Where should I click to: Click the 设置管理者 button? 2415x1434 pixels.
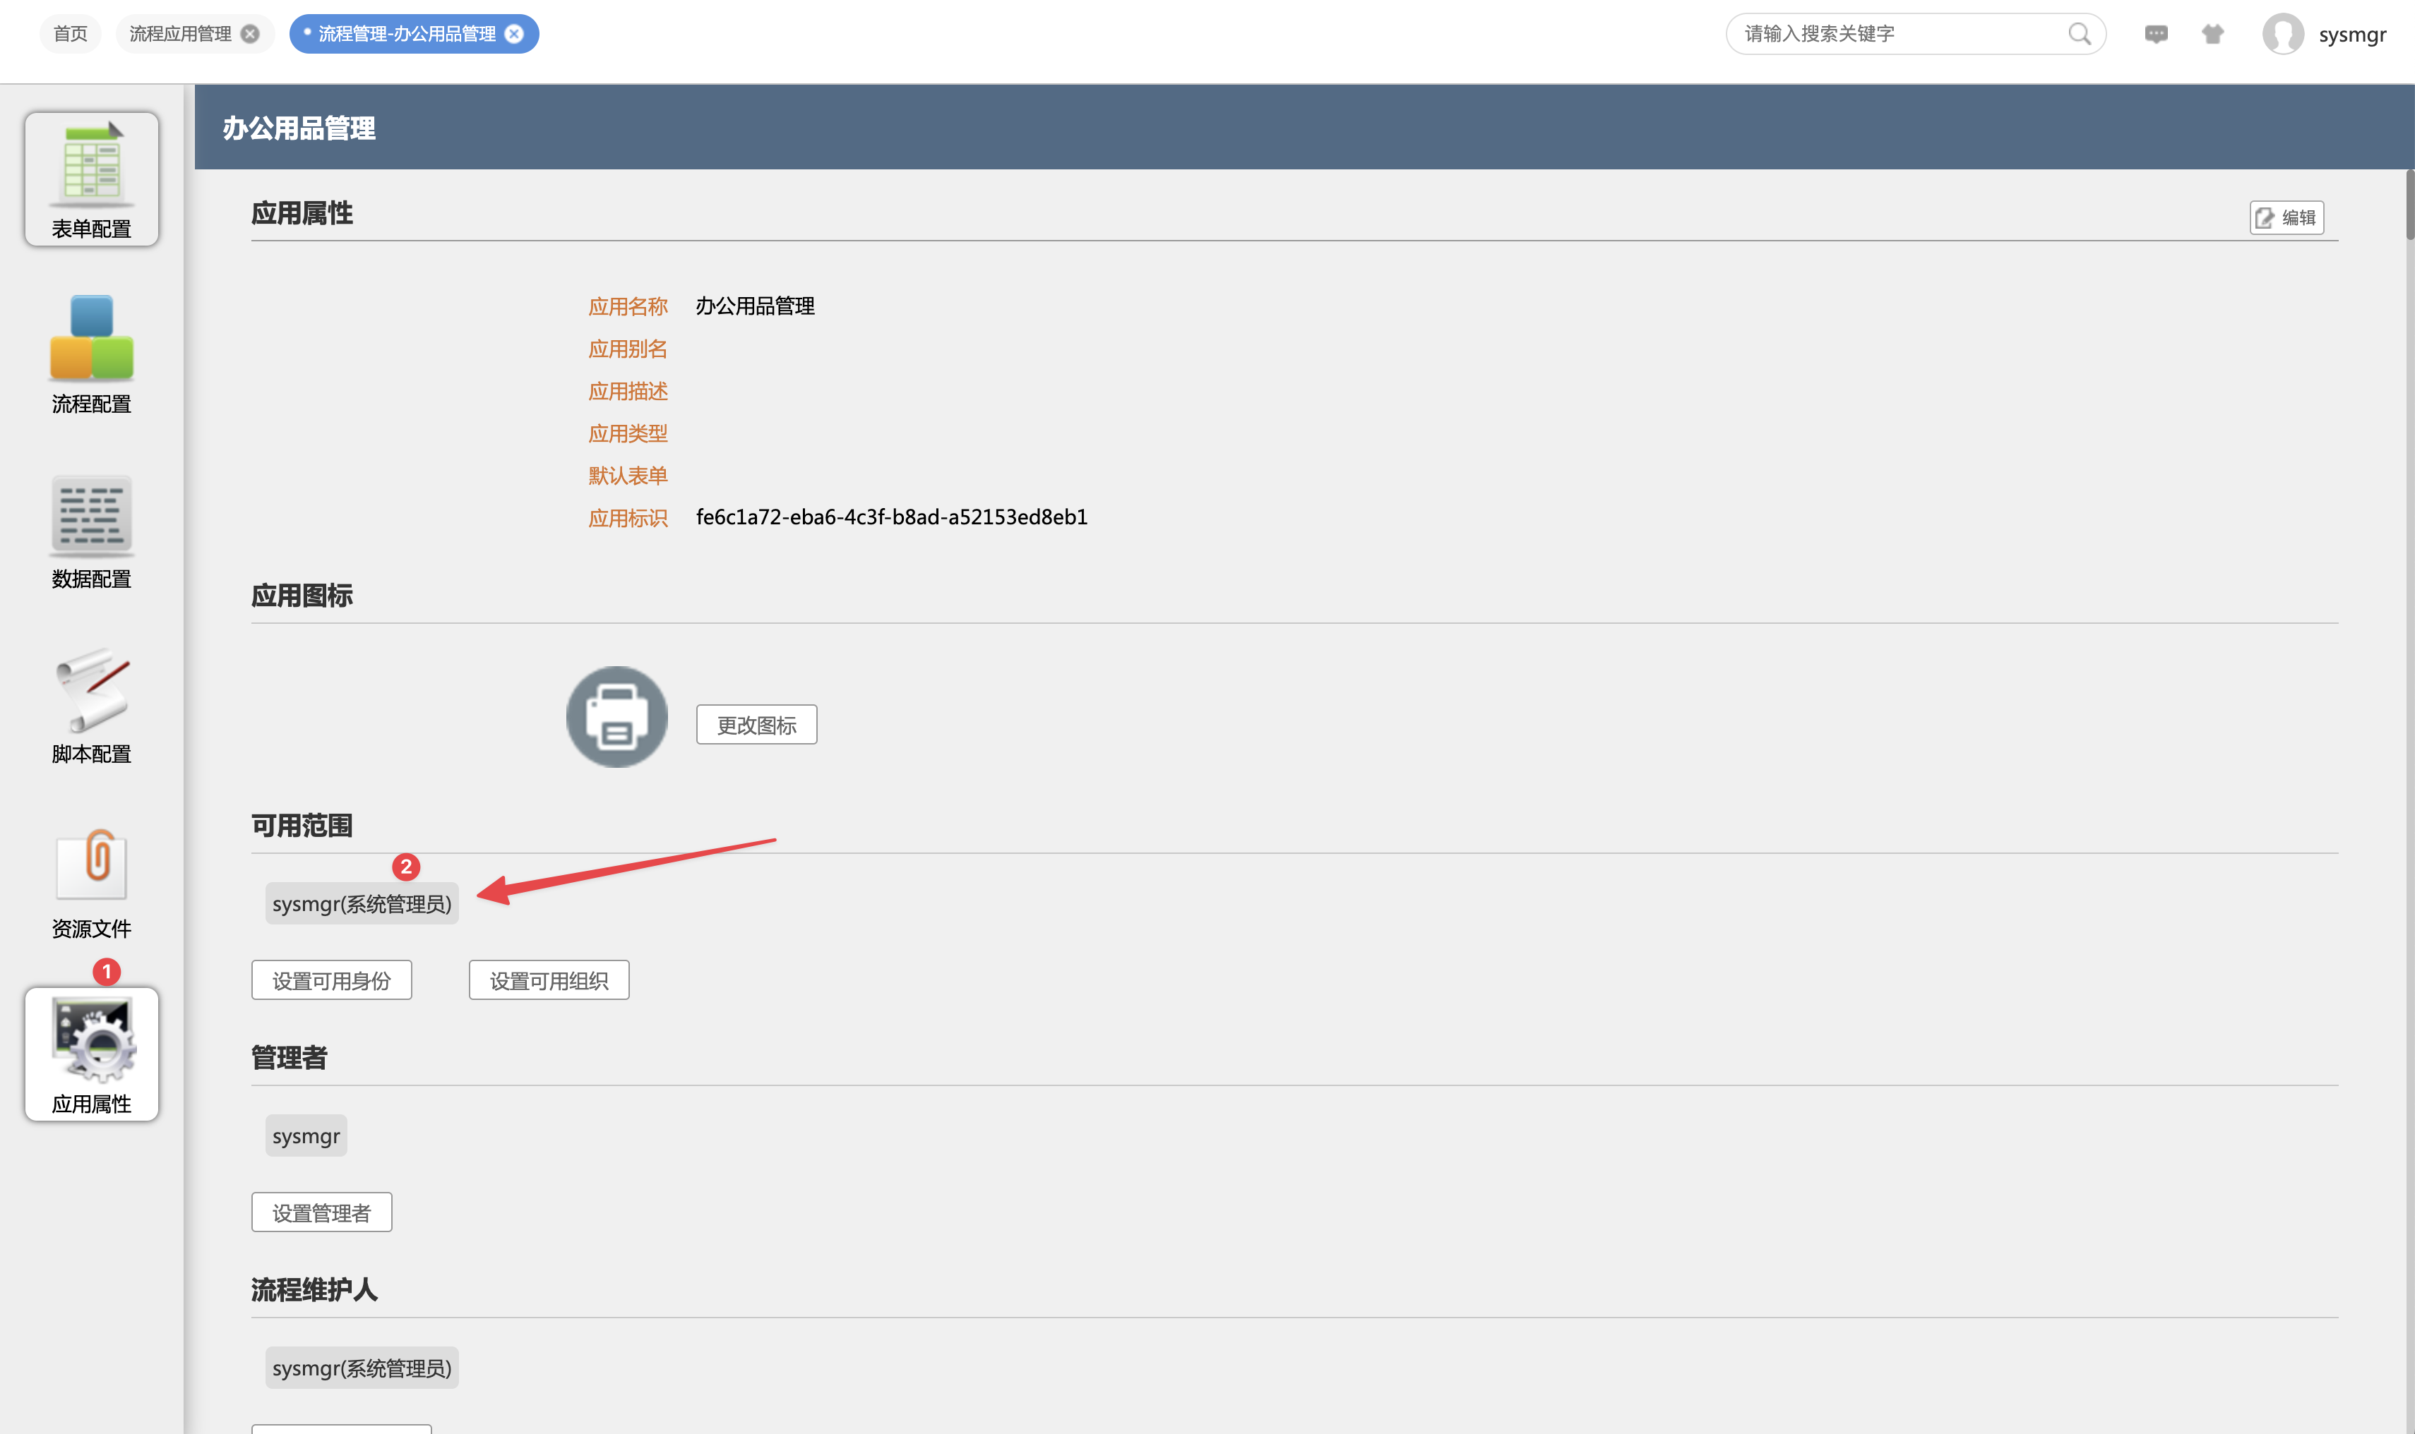(322, 1212)
